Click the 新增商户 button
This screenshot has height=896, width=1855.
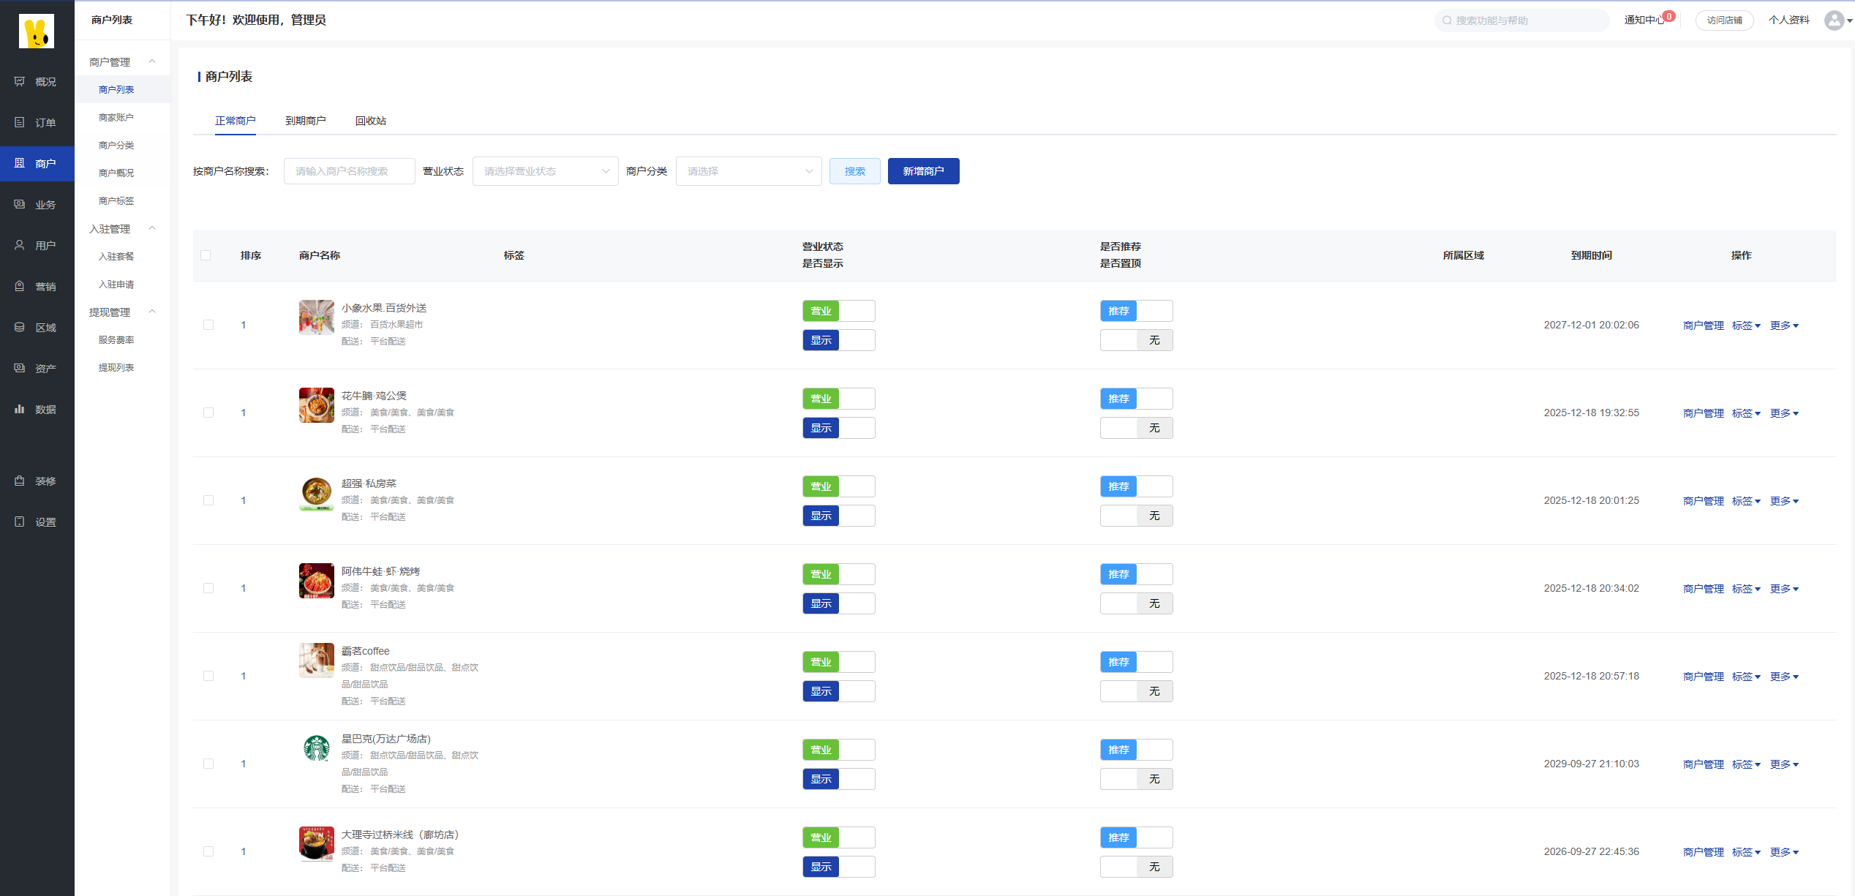point(923,171)
